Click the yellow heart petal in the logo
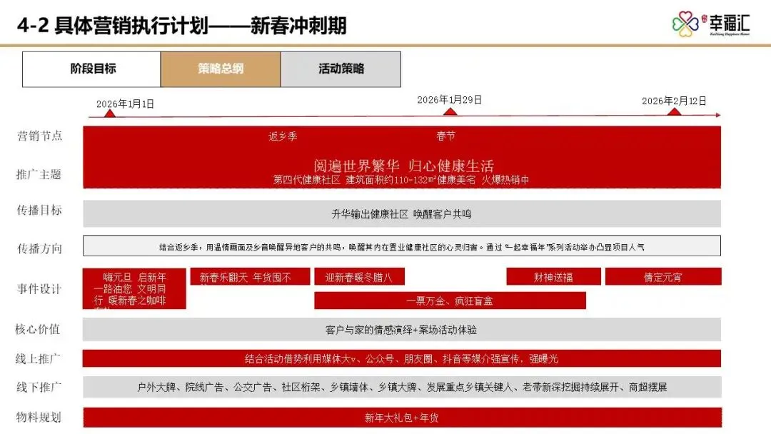The image size is (771, 434). coord(685,33)
